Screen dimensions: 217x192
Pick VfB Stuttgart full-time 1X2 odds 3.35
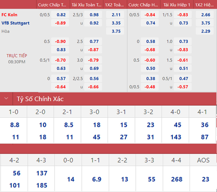click(x=116, y=23)
